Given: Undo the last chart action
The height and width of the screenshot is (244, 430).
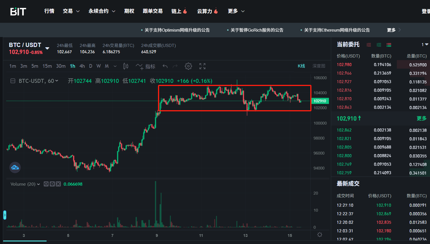Looking at the screenshot, I should point(165,66).
